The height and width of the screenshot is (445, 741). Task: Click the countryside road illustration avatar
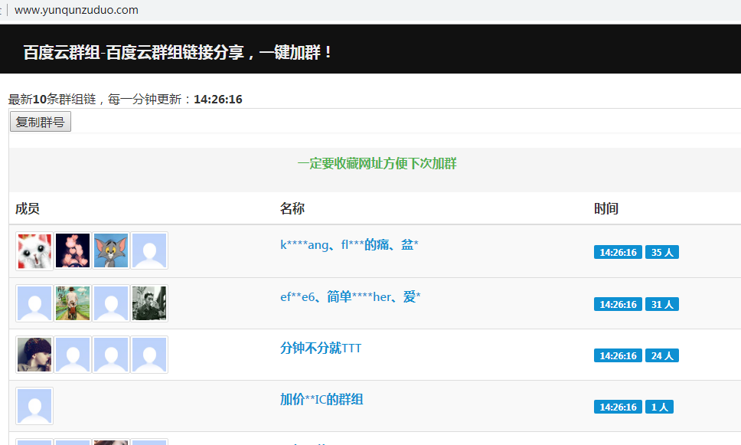[73, 303]
